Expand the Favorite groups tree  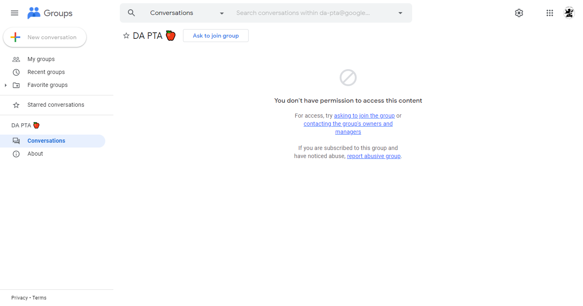point(6,85)
